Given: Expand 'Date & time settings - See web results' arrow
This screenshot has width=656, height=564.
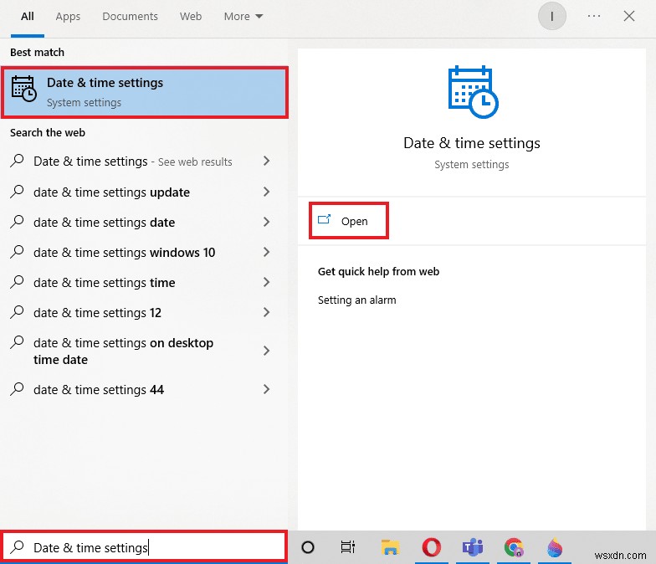Looking at the screenshot, I should [266, 161].
